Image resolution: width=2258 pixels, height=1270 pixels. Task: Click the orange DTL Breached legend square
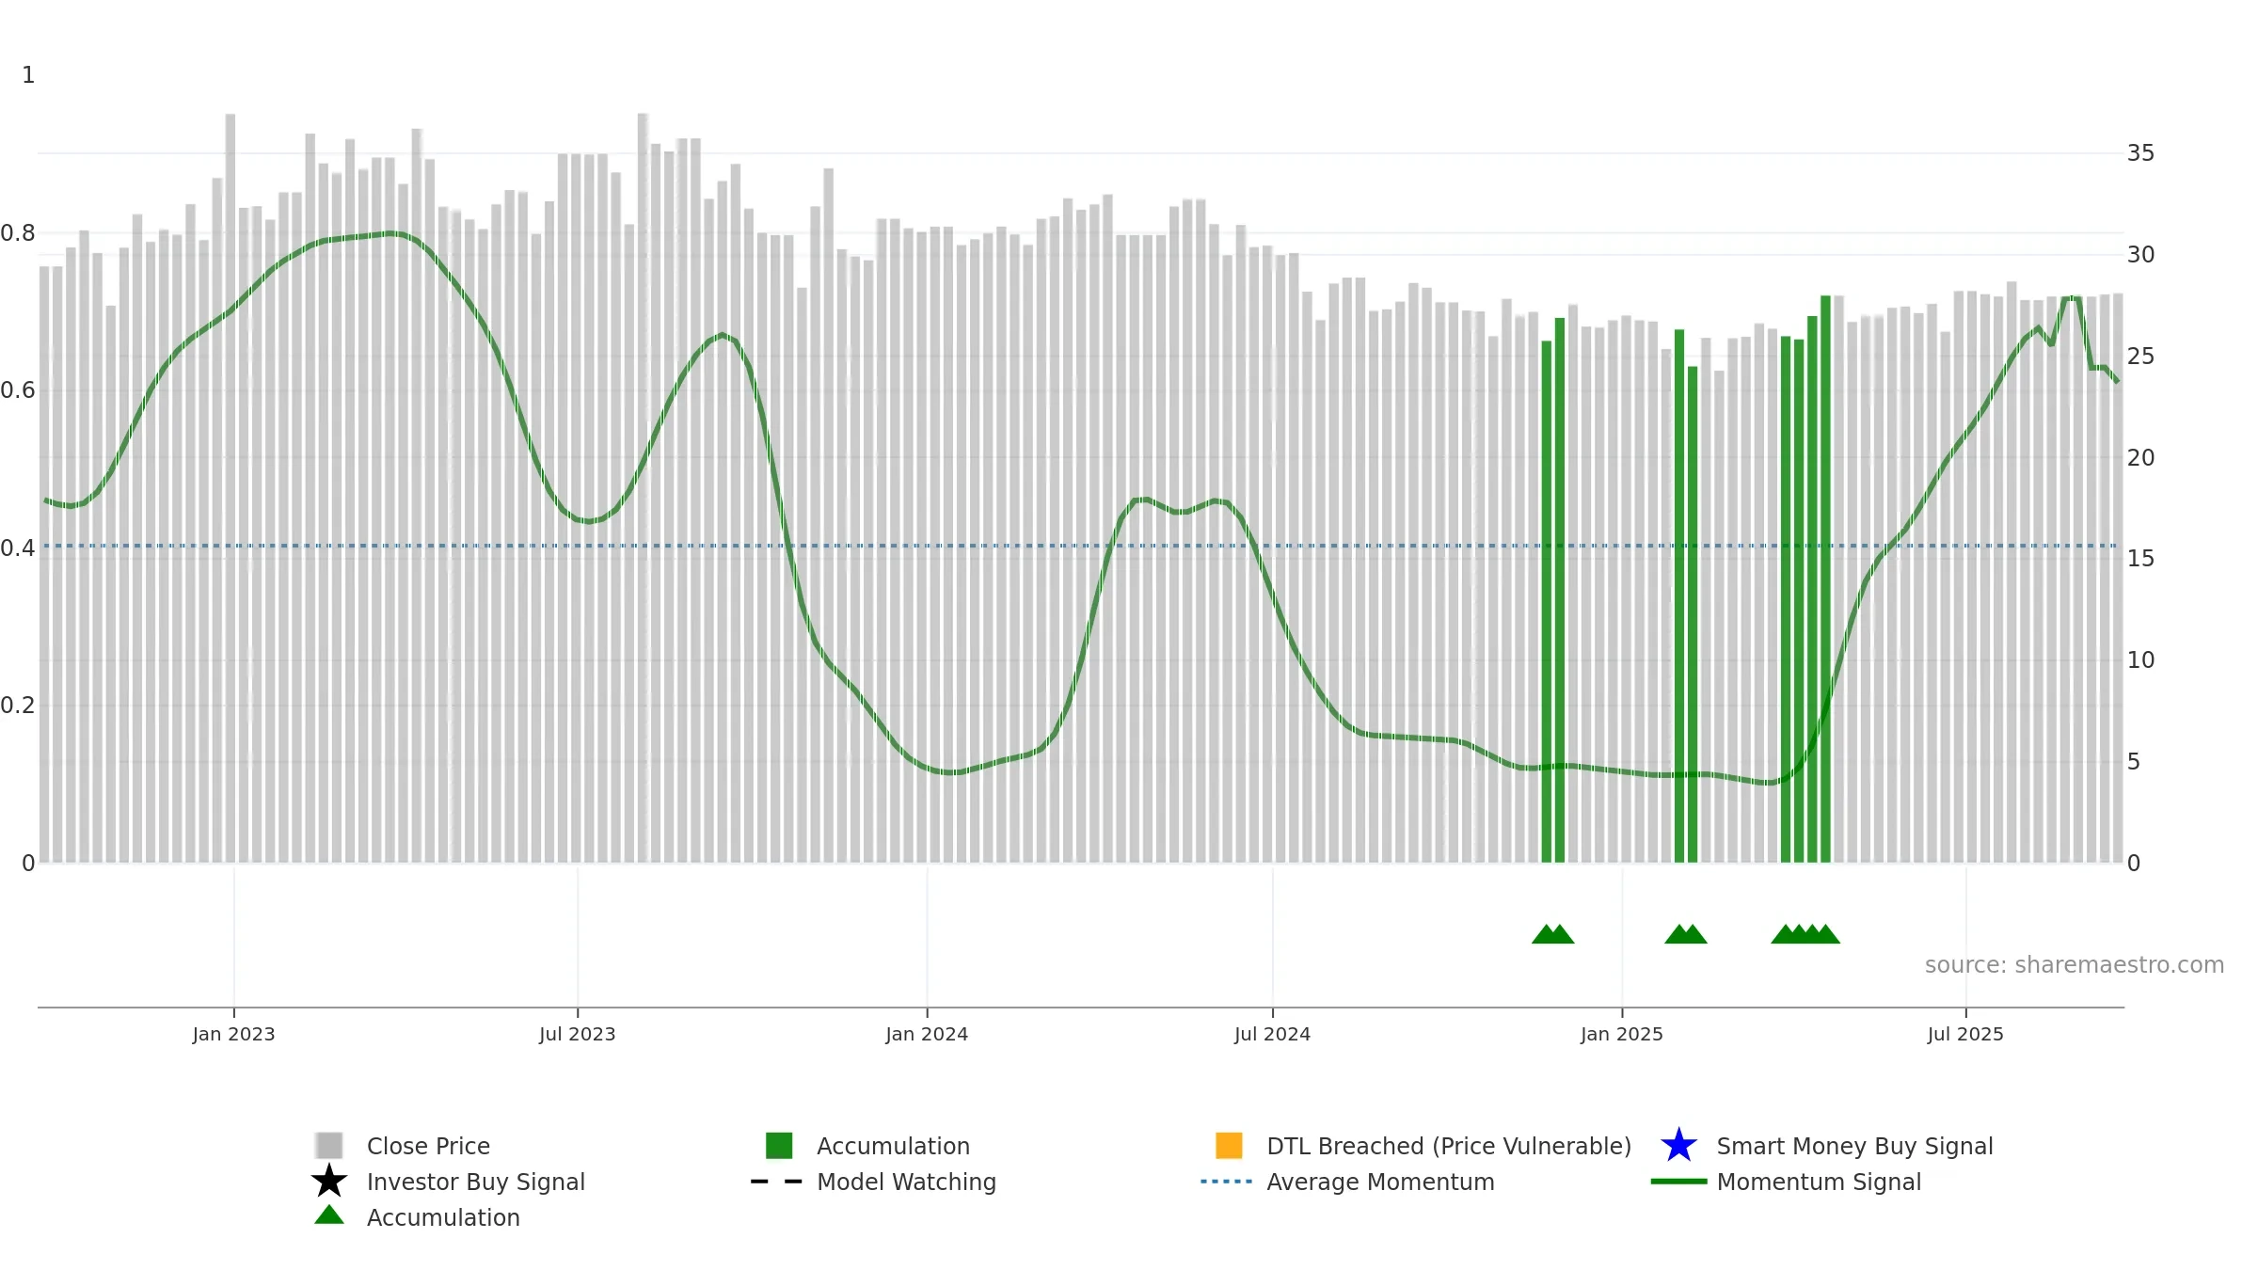pyautogui.click(x=1229, y=1145)
